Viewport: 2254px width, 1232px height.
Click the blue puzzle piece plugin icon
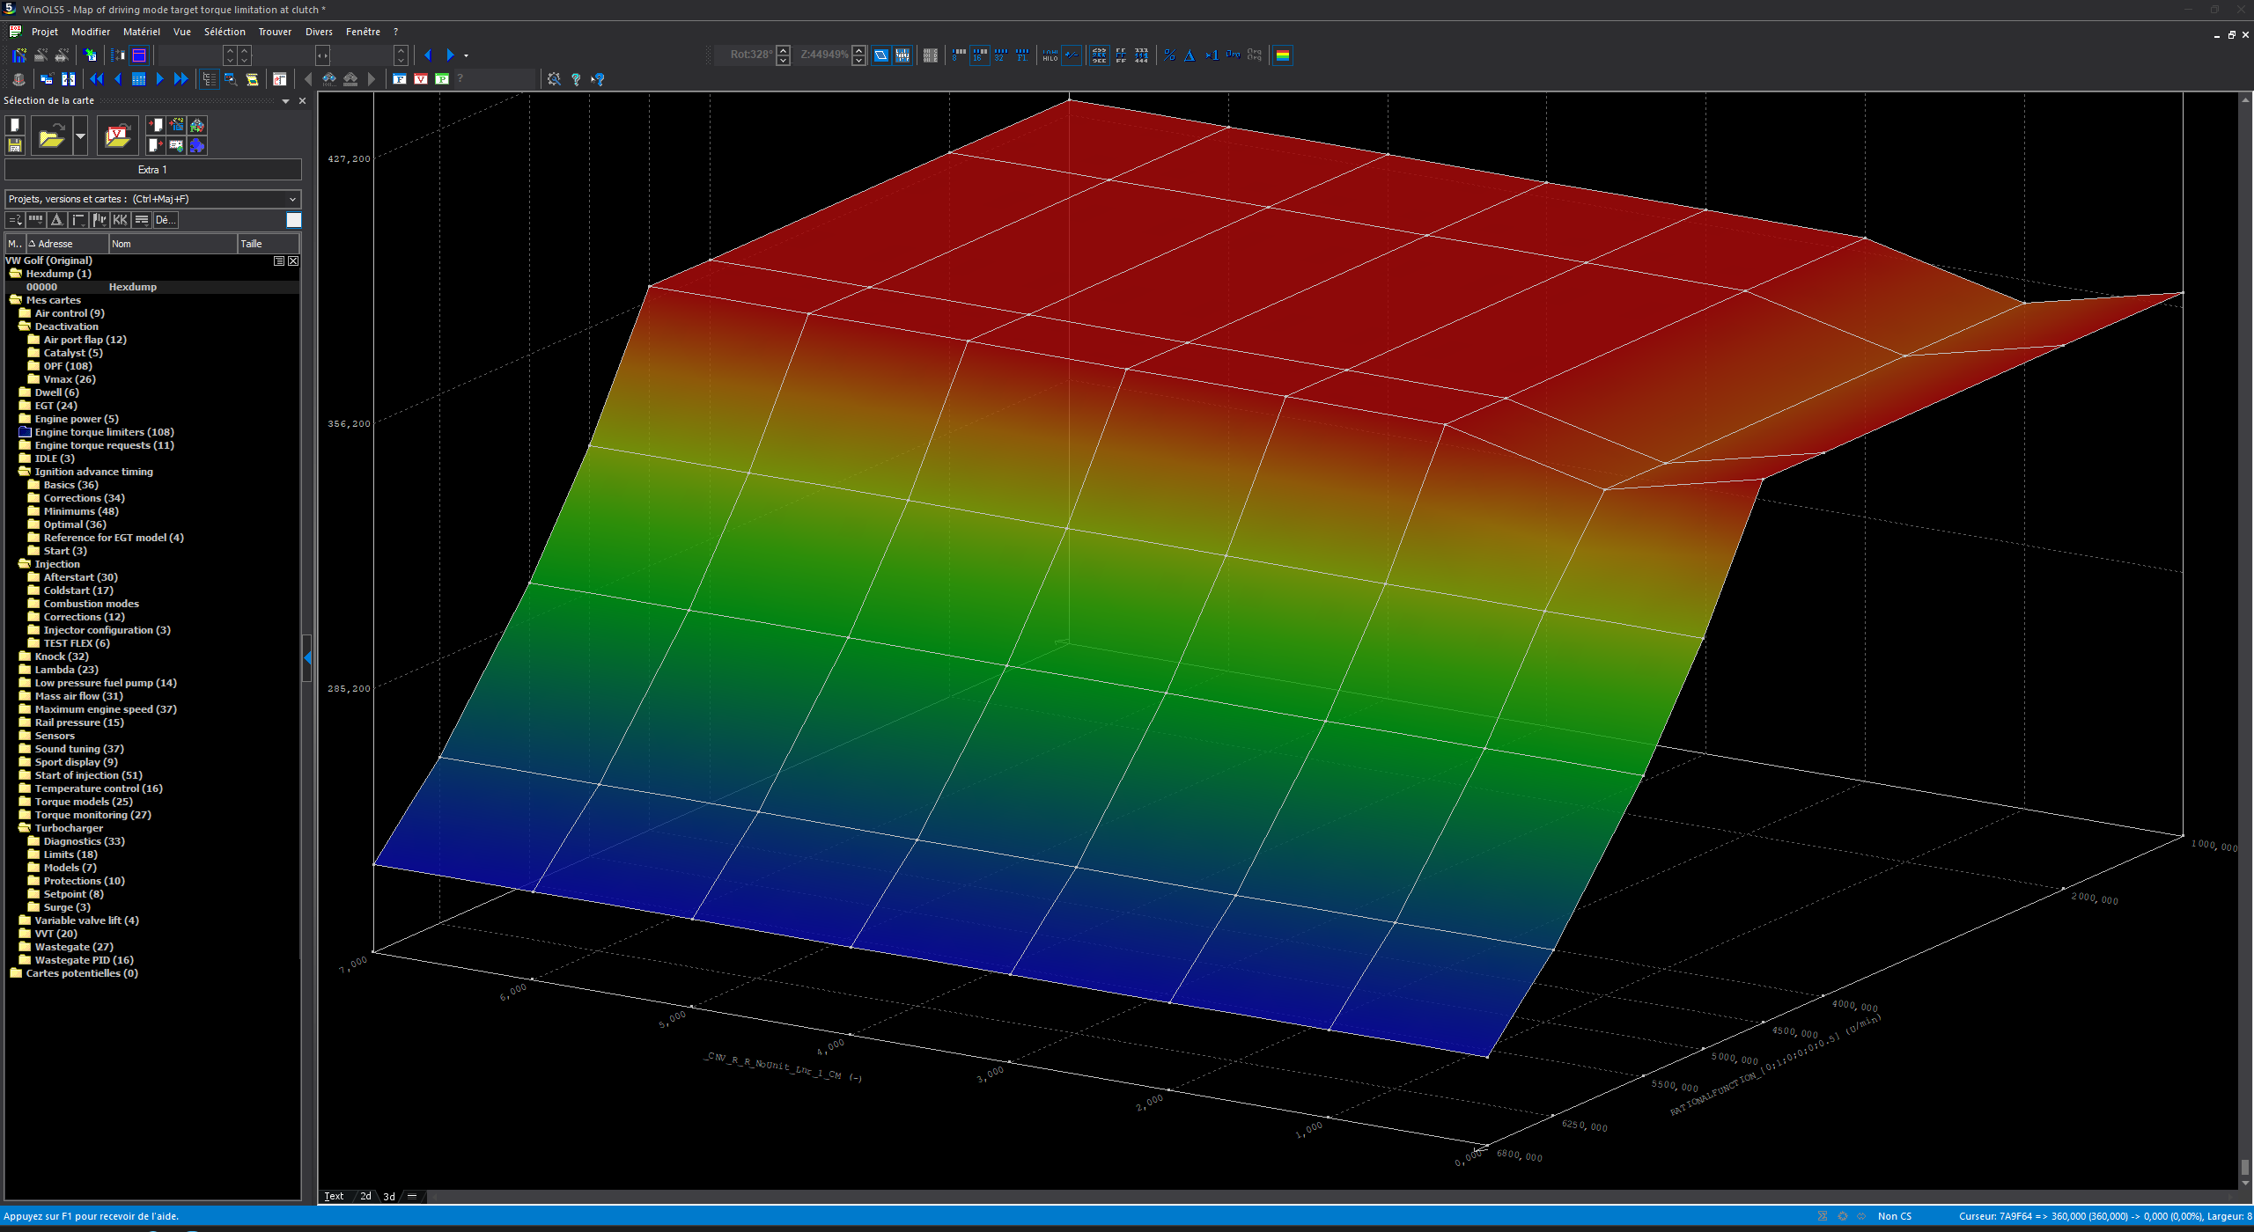tap(197, 145)
